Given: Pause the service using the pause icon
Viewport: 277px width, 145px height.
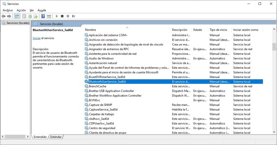Looking at the screenshot, I should [x=68, y=16].
